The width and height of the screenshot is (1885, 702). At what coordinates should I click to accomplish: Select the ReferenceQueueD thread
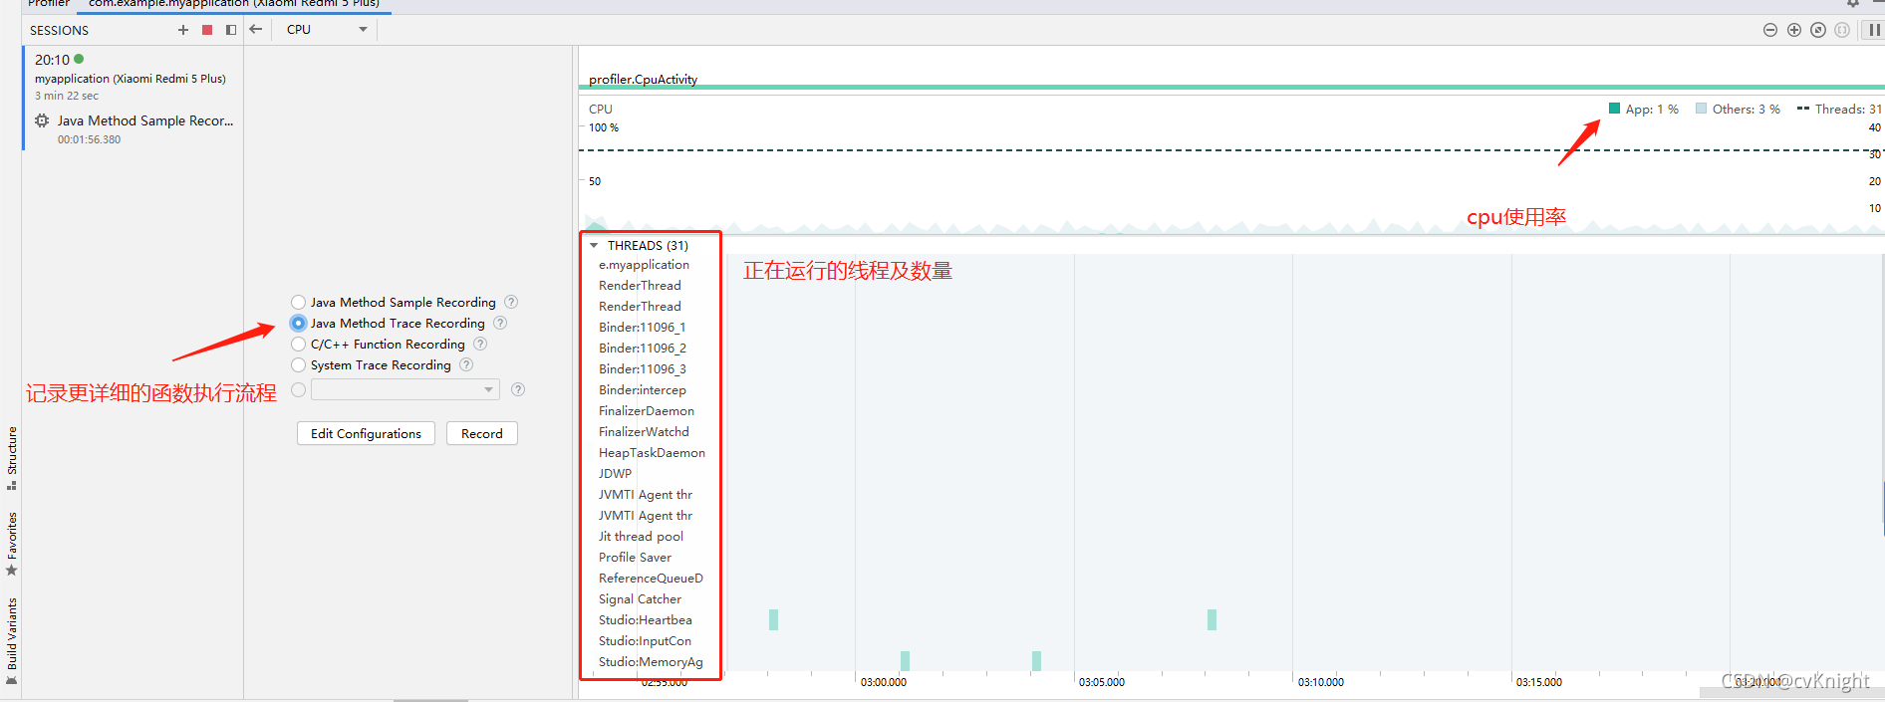(x=651, y=579)
